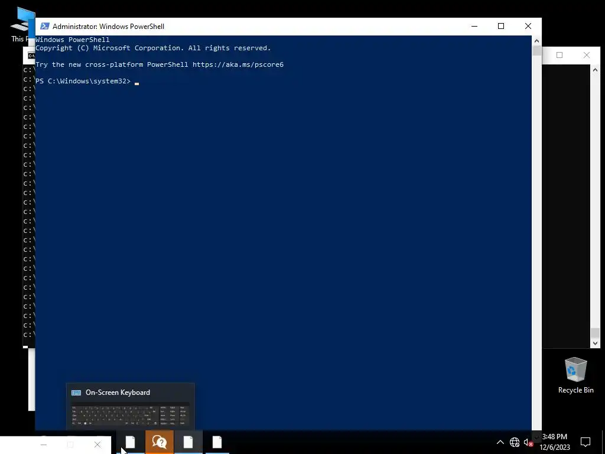Maximize the background command prompt window

point(560,55)
